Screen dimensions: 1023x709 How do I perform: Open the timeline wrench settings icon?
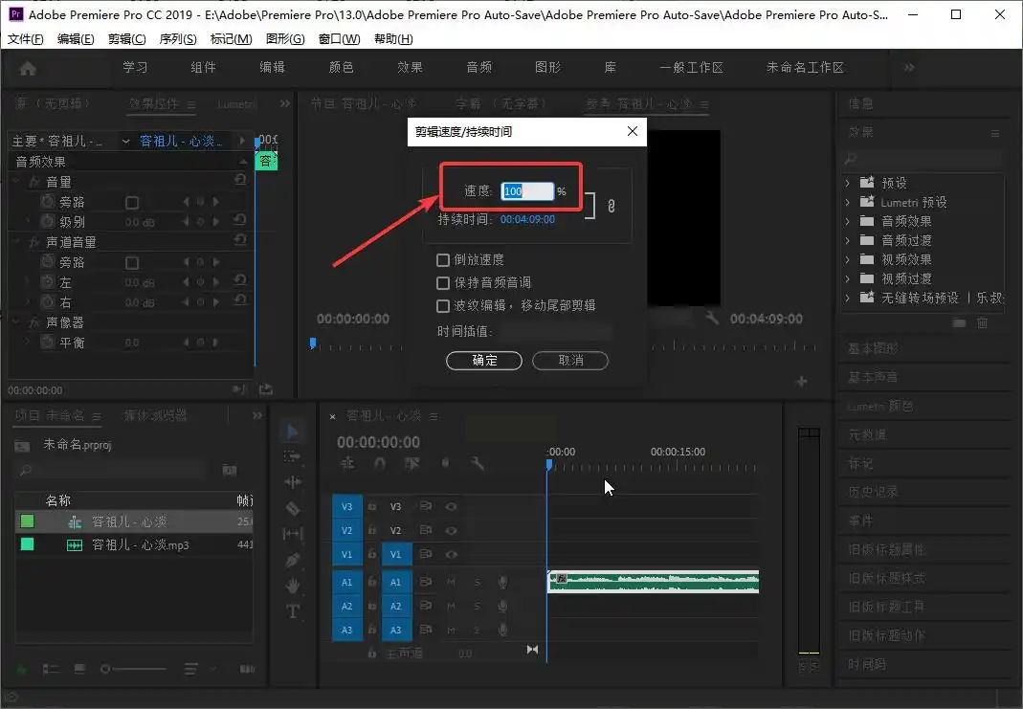click(478, 463)
